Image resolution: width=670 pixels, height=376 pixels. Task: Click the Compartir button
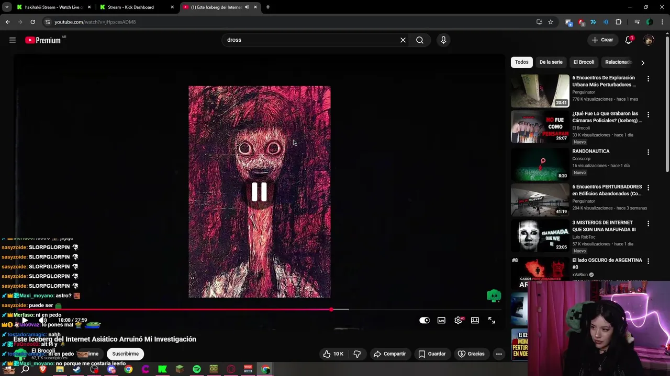(389, 354)
